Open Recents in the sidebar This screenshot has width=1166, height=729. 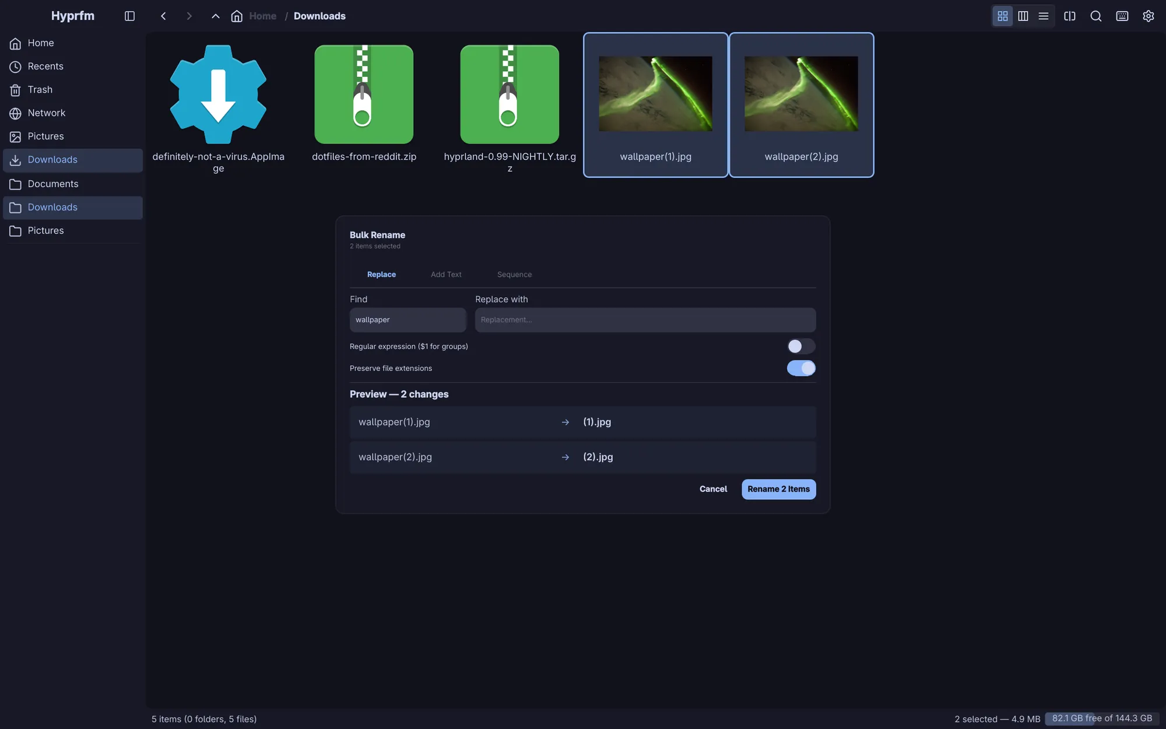(73, 66)
